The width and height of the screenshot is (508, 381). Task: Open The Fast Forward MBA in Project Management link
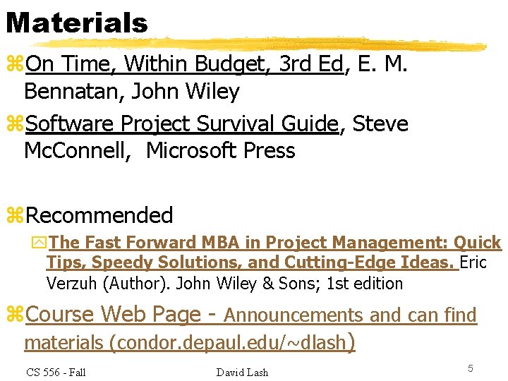(274, 243)
